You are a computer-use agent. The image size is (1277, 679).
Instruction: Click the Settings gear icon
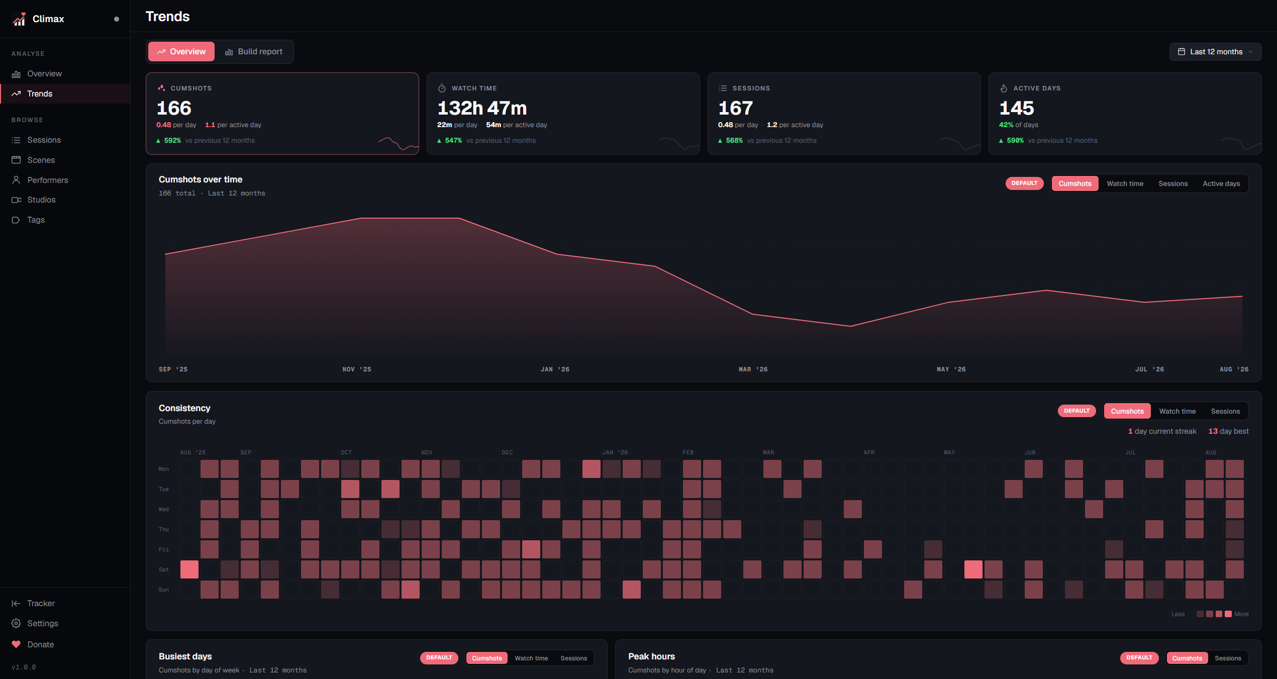[x=16, y=623]
